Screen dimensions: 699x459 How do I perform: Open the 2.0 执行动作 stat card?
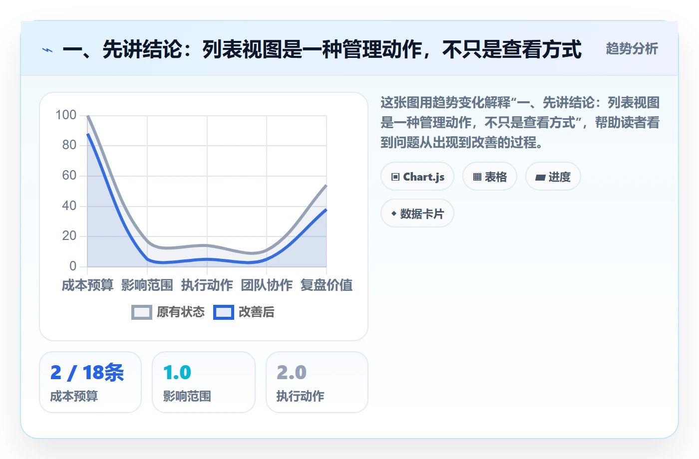317,382
